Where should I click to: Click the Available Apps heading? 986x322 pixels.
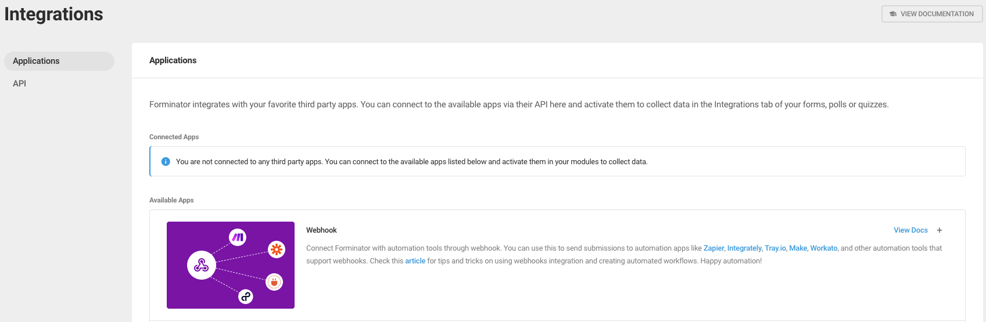(x=171, y=200)
